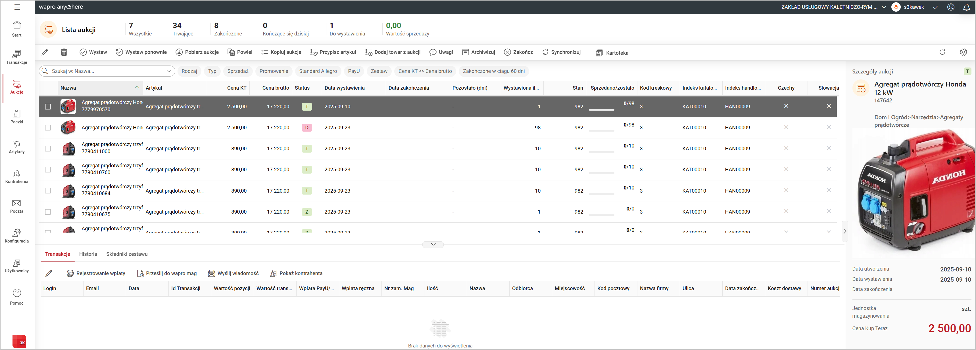Click the refresh icon above the list
The height and width of the screenshot is (350, 976).
coord(942,52)
